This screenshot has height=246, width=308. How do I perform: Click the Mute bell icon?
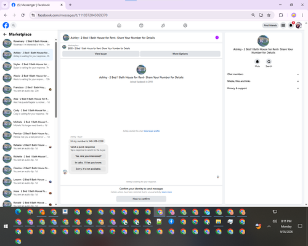coord(257,61)
